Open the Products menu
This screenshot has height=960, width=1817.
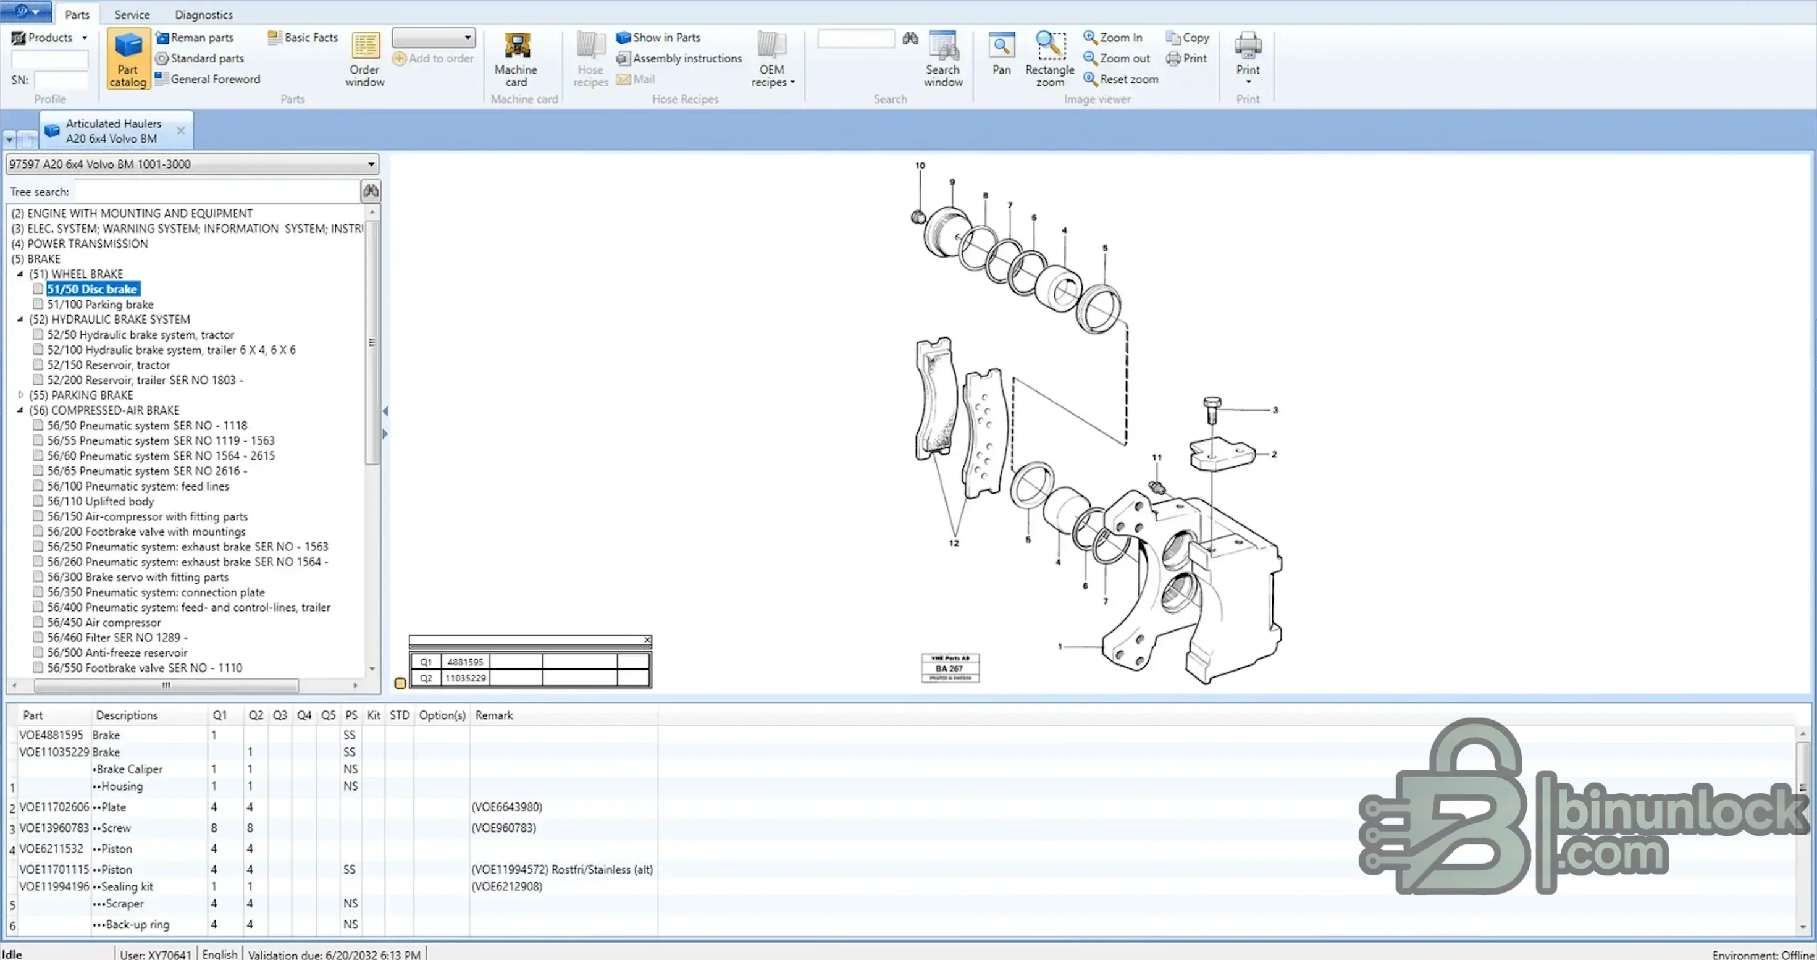49,38
